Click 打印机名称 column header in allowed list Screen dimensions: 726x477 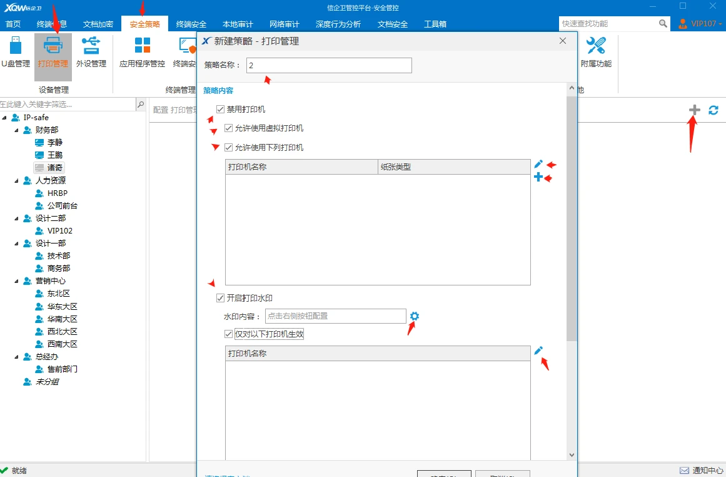click(301, 167)
